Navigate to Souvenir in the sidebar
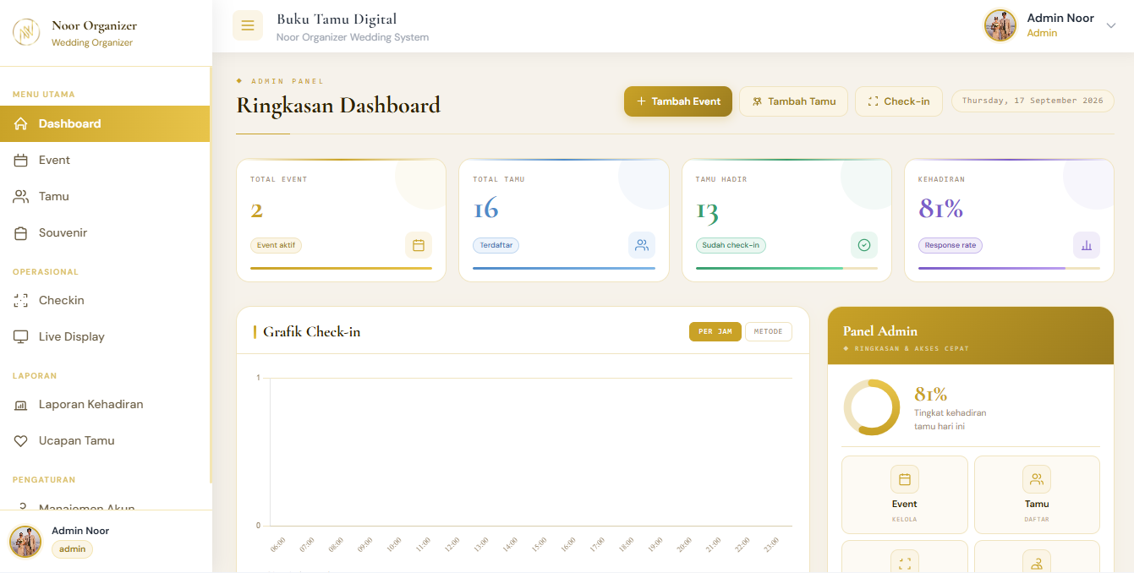This screenshot has width=1134, height=573. pos(105,232)
